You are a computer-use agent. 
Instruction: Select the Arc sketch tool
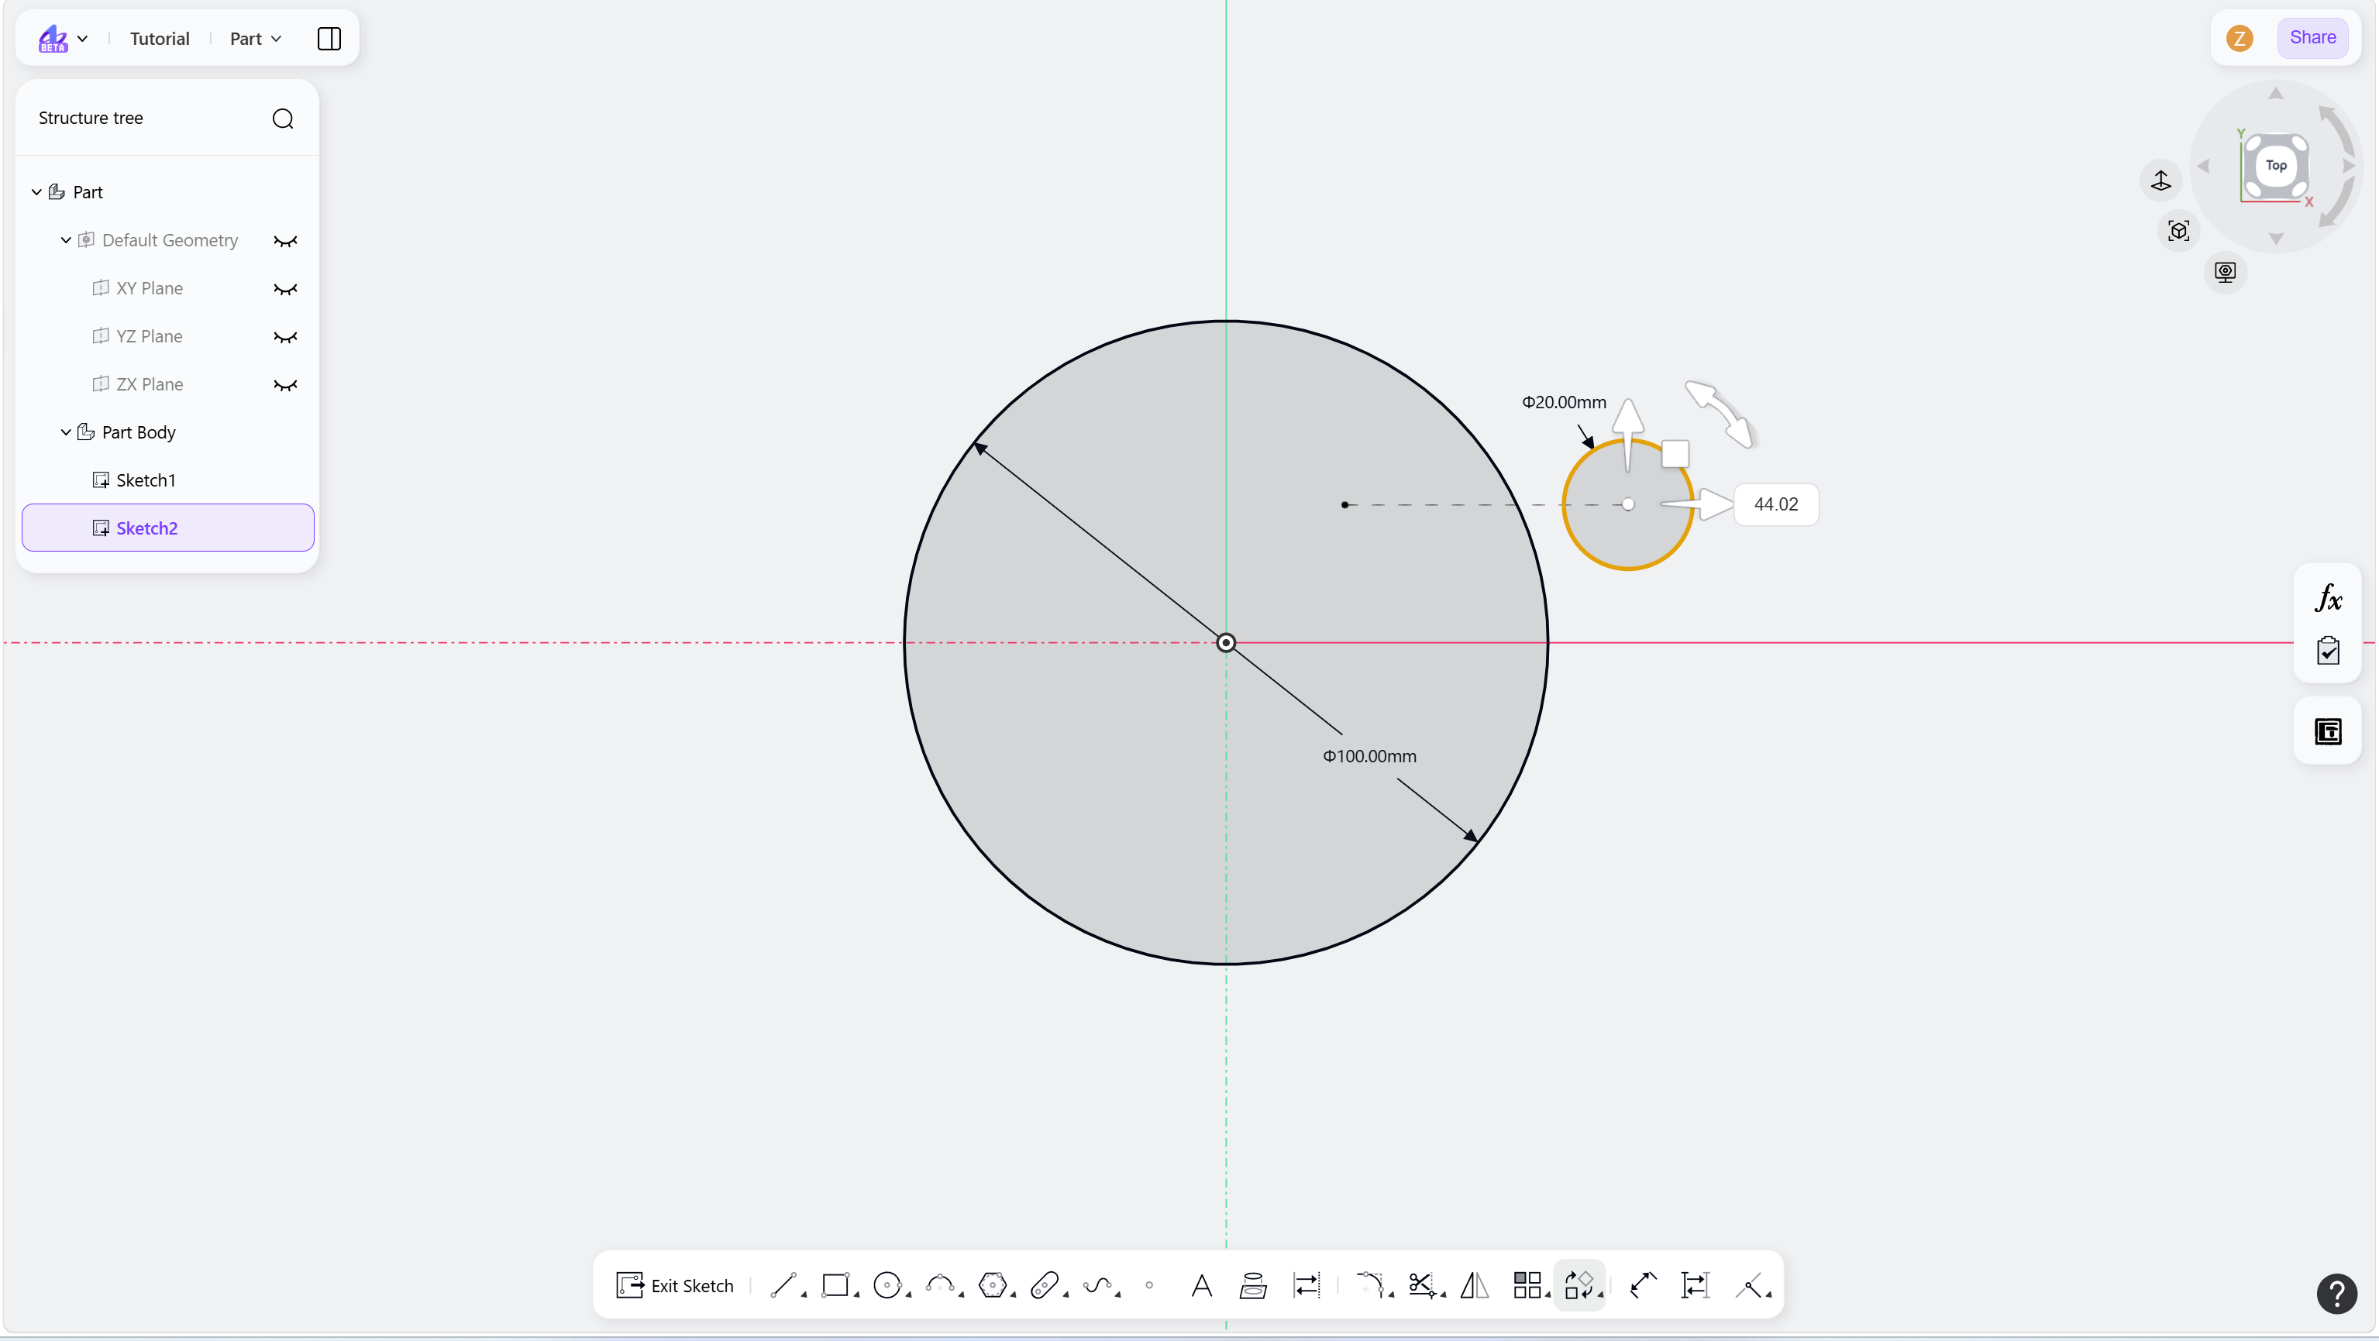[x=939, y=1284]
